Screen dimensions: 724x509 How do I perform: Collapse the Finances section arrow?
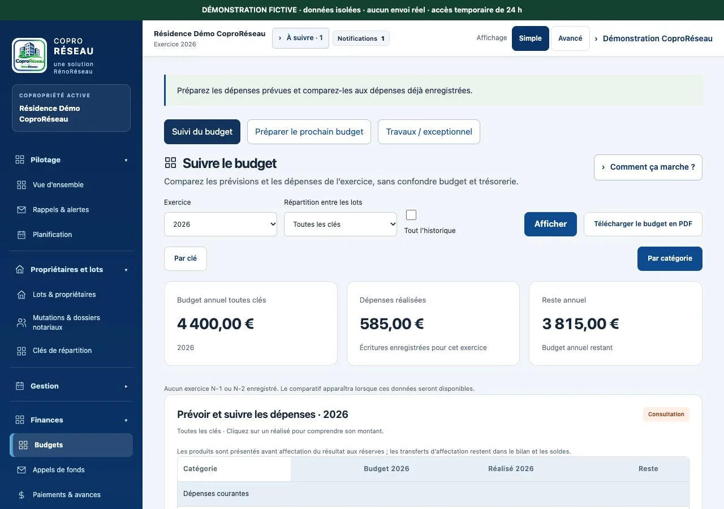[x=126, y=420]
